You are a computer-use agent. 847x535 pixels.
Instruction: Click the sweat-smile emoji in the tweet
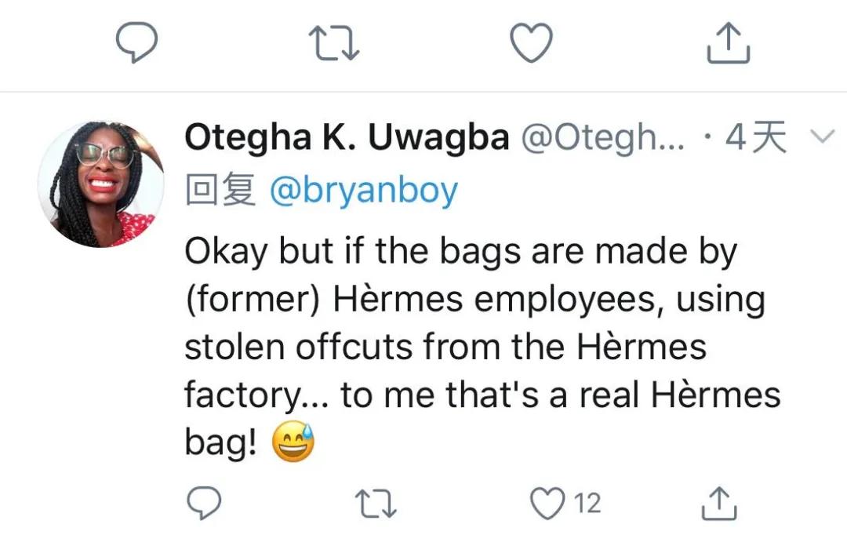click(x=293, y=444)
